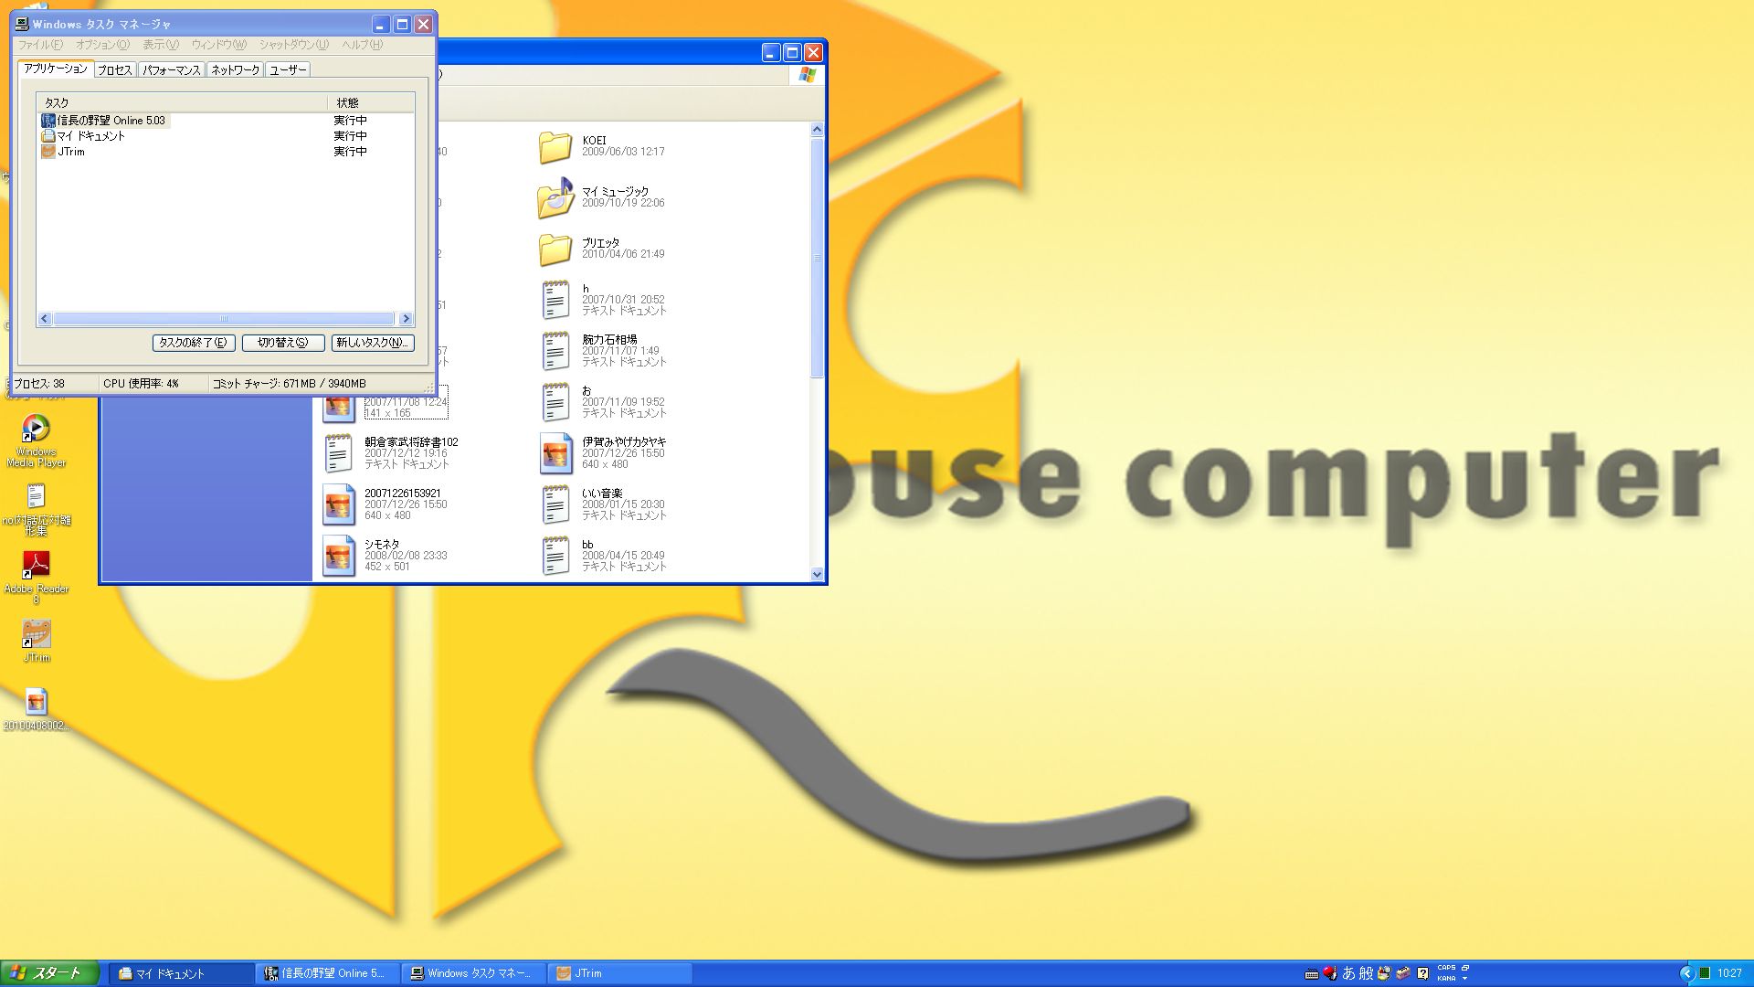Open the マイ ミュージック folder icon
The image size is (1754, 987).
pyautogui.click(x=555, y=198)
